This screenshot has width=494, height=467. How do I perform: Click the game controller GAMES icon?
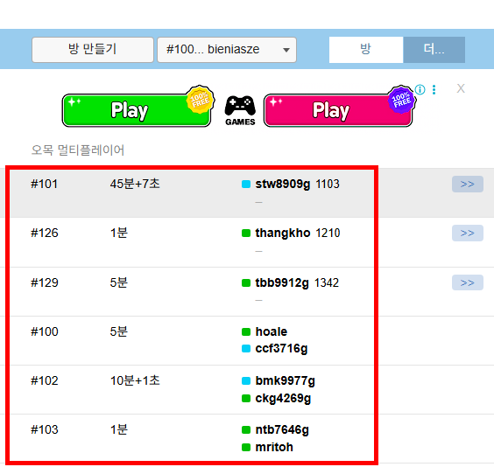[x=240, y=110]
